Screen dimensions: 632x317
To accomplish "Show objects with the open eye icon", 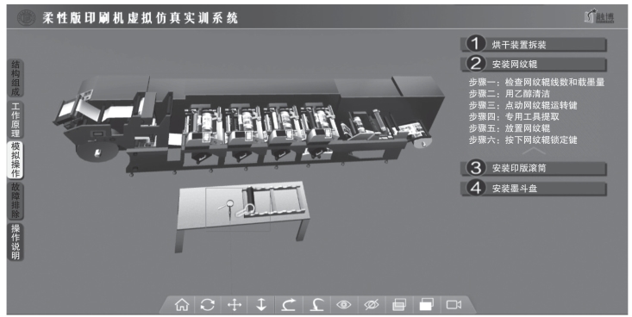I will point(343,305).
